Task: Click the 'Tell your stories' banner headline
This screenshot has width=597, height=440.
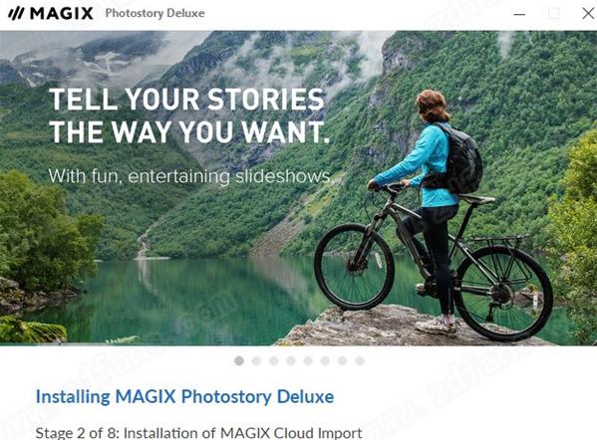Action: [189, 115]
